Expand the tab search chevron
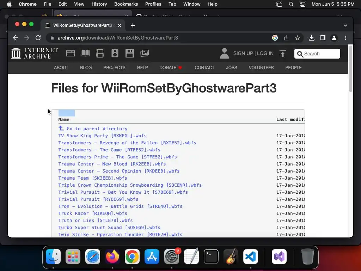This screenshot has width=361, height=271. coord(345,25)
